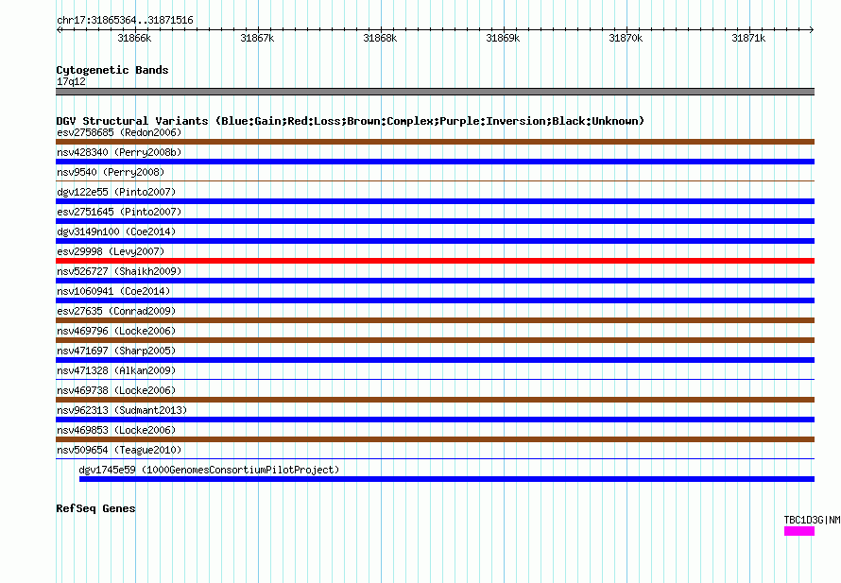The width and height of the screenshot is (841, 583).
Task: Select dgv122e55 (Pinto2007) variant label
Action: click(x=116, y=192)
